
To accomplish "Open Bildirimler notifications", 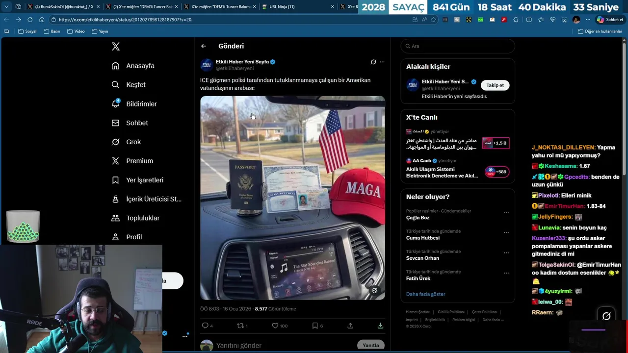I will click(134, 104).
